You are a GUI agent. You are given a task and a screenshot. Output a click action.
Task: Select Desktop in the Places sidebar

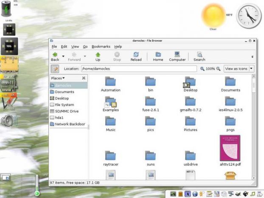click(x=69, y=98)
